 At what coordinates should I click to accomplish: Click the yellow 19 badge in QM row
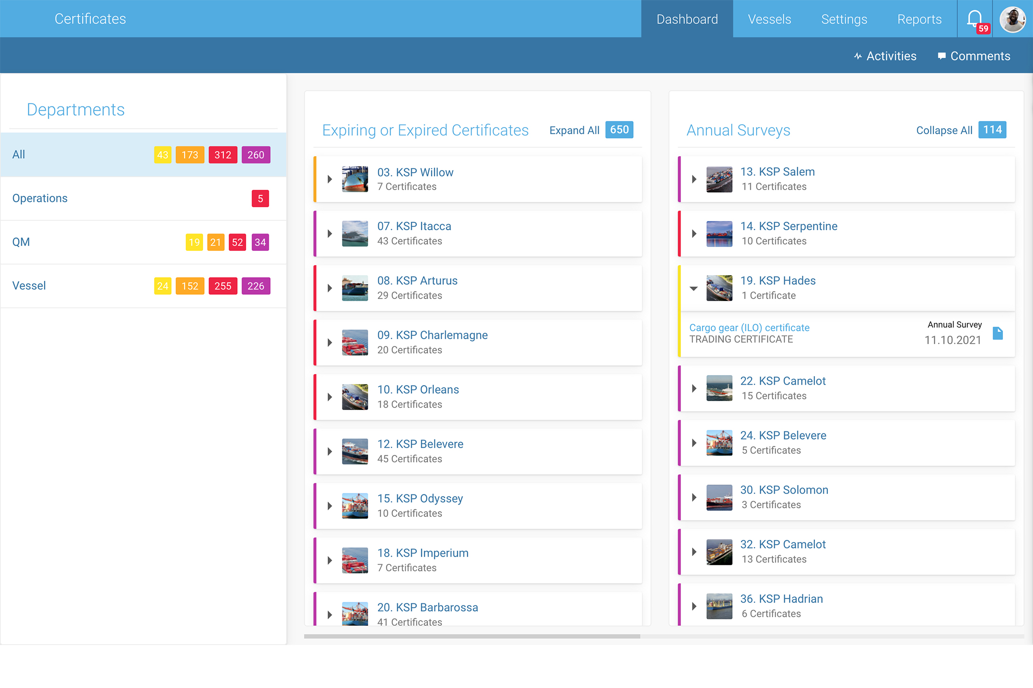coord(194,242)
